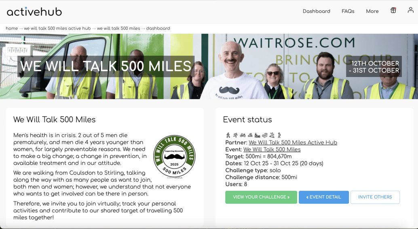
Task: Click the running activity icon
Action: 235,135
